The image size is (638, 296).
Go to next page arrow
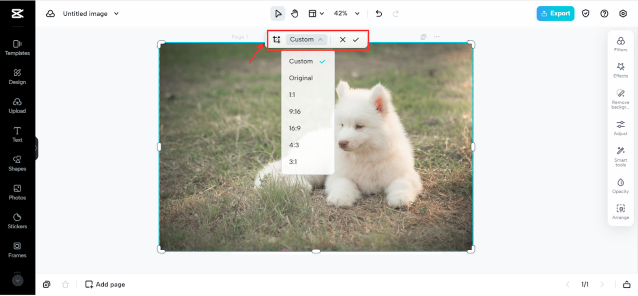pyautogui.click(x=602, y=285)
